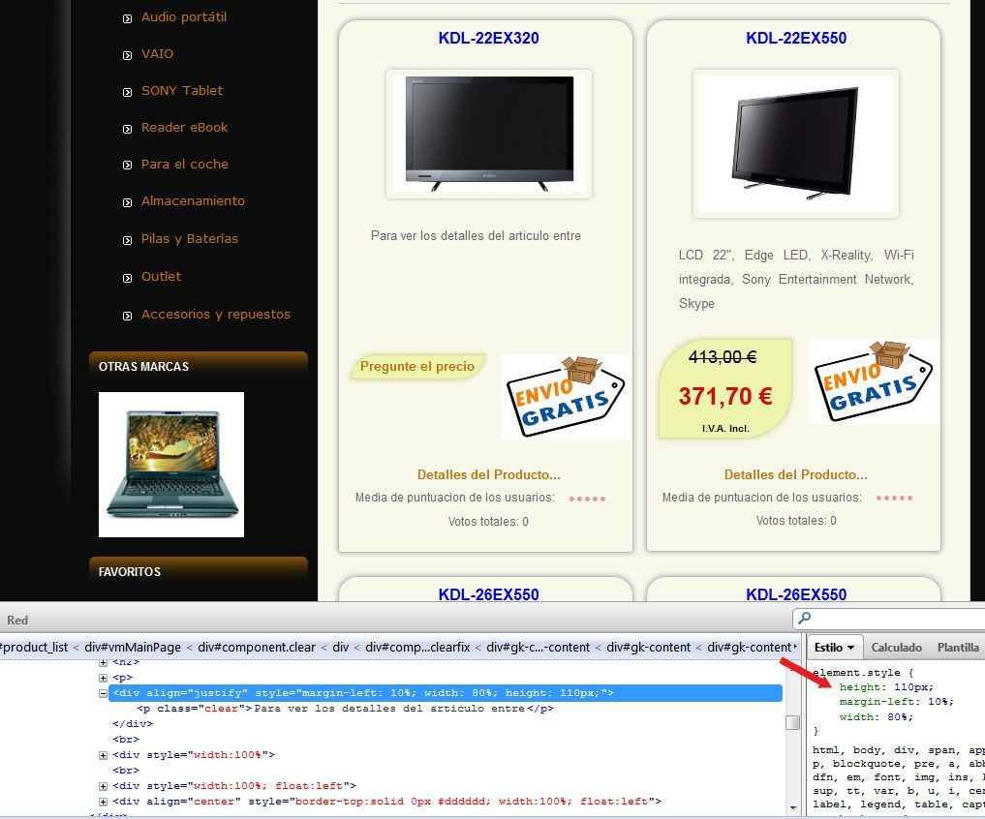Click the Votos totales text under KDL-22EX320

[x=488, y=521]
